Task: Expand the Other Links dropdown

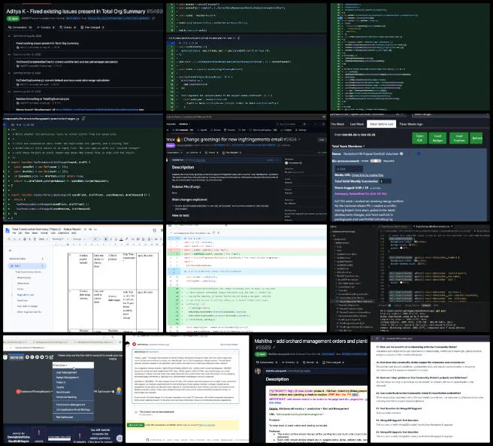Action: coord(73,365)
